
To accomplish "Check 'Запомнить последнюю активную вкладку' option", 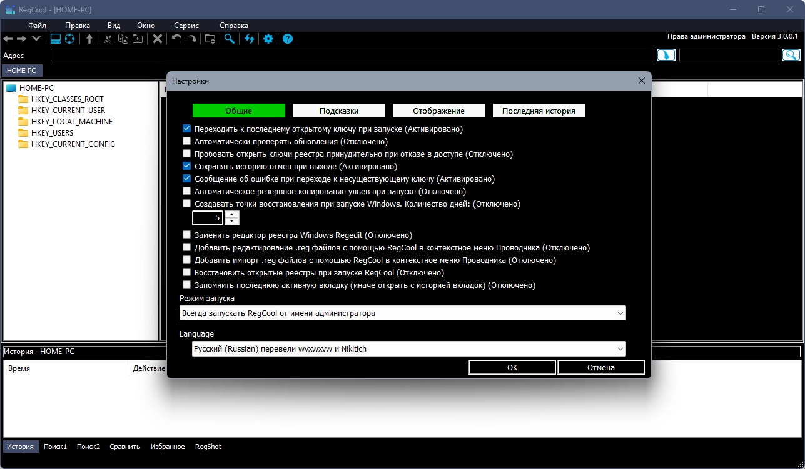I will point(186,285).
